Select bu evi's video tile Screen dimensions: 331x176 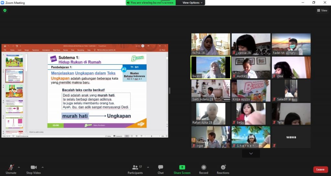coord(210,67)
